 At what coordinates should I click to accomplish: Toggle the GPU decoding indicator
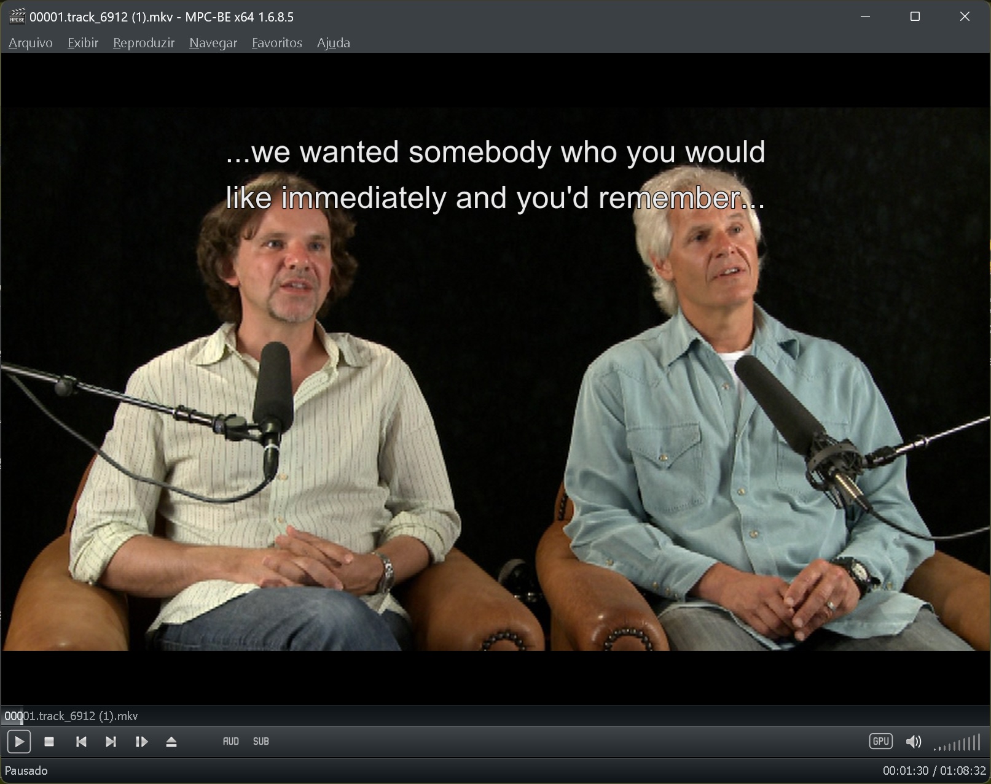point(880,741)
